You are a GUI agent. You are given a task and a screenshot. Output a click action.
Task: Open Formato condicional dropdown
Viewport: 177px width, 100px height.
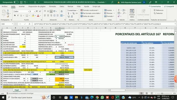(x=90, y=10)
